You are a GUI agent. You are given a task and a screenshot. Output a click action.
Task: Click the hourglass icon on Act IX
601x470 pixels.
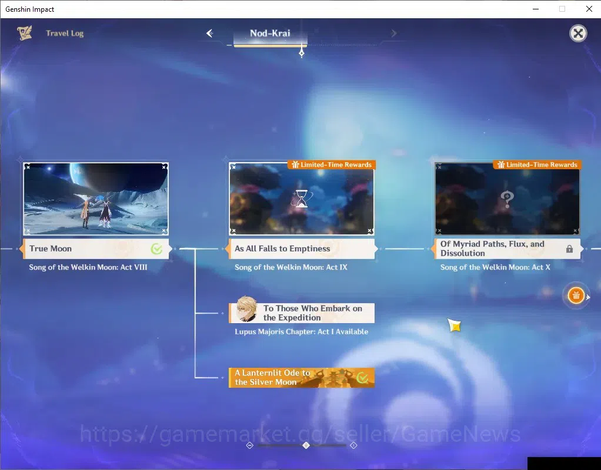pyautogui.click(x=302, y=199)
